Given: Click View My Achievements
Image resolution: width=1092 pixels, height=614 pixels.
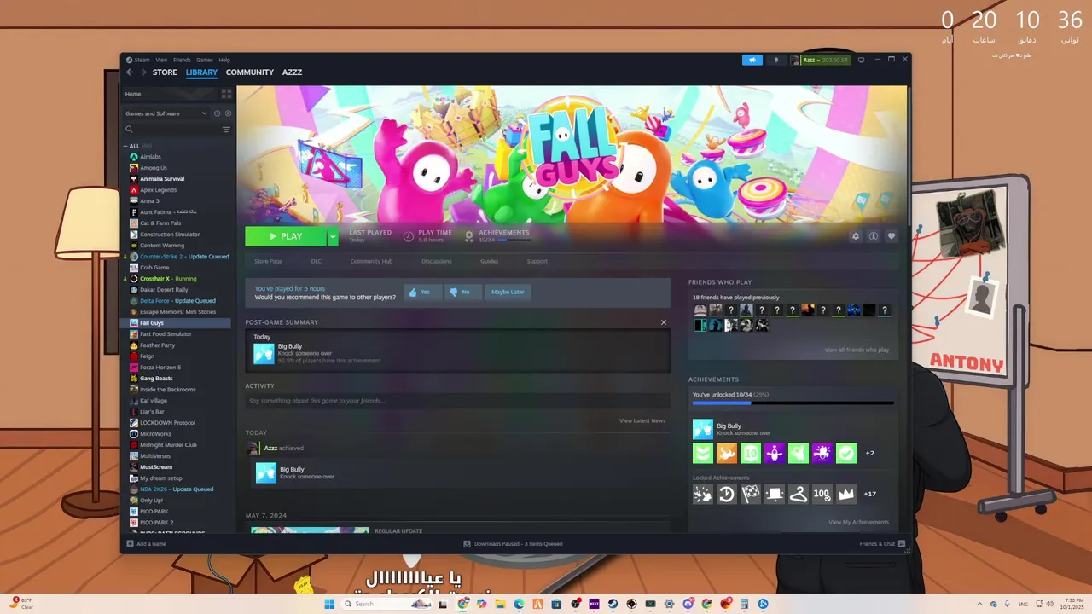Looking at the screenshot, I should 858,522.
